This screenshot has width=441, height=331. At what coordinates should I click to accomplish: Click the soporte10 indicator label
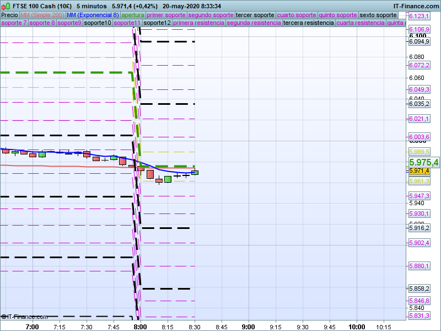[97, 23]
